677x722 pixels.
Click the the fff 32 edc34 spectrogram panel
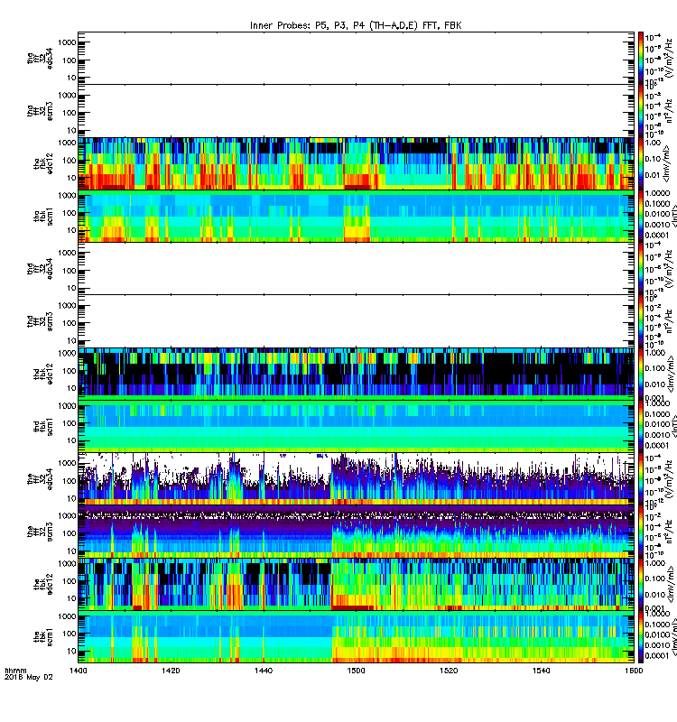pyautogui.click(x=356, y=479)
